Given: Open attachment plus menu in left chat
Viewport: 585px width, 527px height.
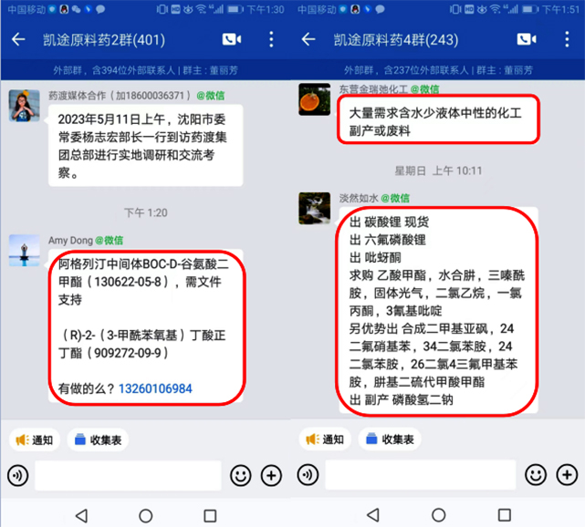Looking at the screenshot, I should (271, 476).
